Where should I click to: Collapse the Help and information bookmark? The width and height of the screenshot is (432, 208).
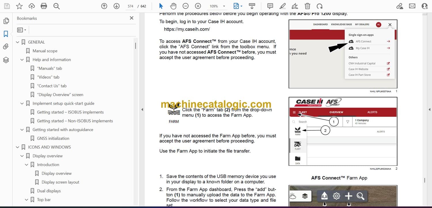tap(22, 60)
